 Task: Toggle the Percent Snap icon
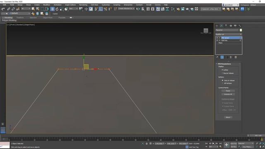tap(106, 9)
